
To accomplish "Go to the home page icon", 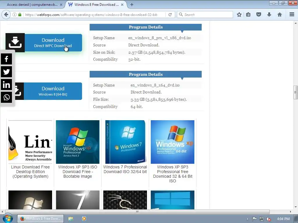I will pyautogui.click(x=280, y=15).
